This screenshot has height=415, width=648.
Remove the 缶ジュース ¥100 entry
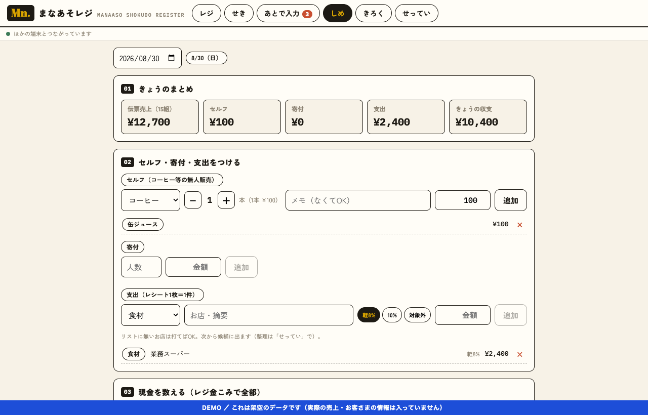[x=519, y=225]
